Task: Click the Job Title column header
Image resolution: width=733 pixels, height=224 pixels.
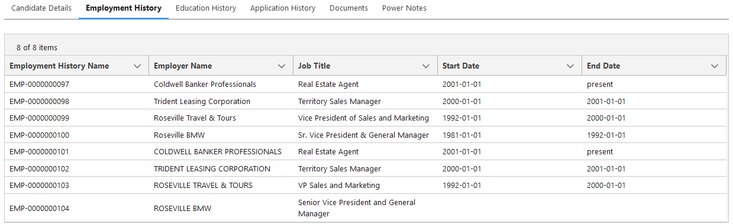Action: coord(314,66)
